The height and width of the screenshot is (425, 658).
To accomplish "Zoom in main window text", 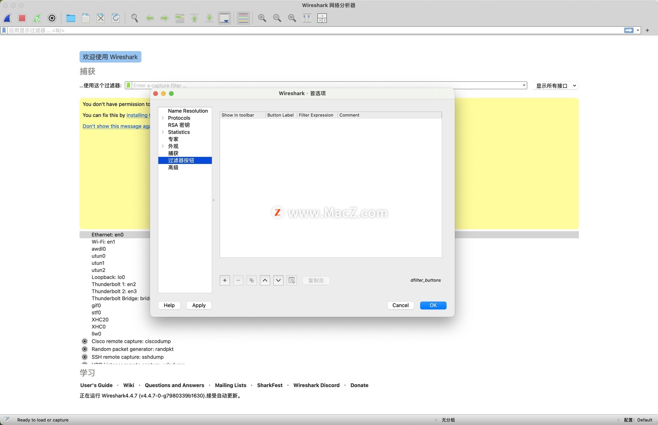I will tap(262, 18).
